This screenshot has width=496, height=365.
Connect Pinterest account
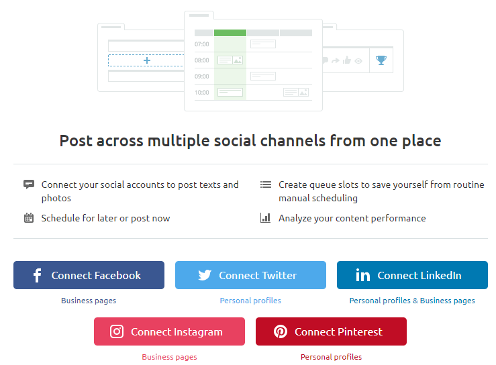331,331
